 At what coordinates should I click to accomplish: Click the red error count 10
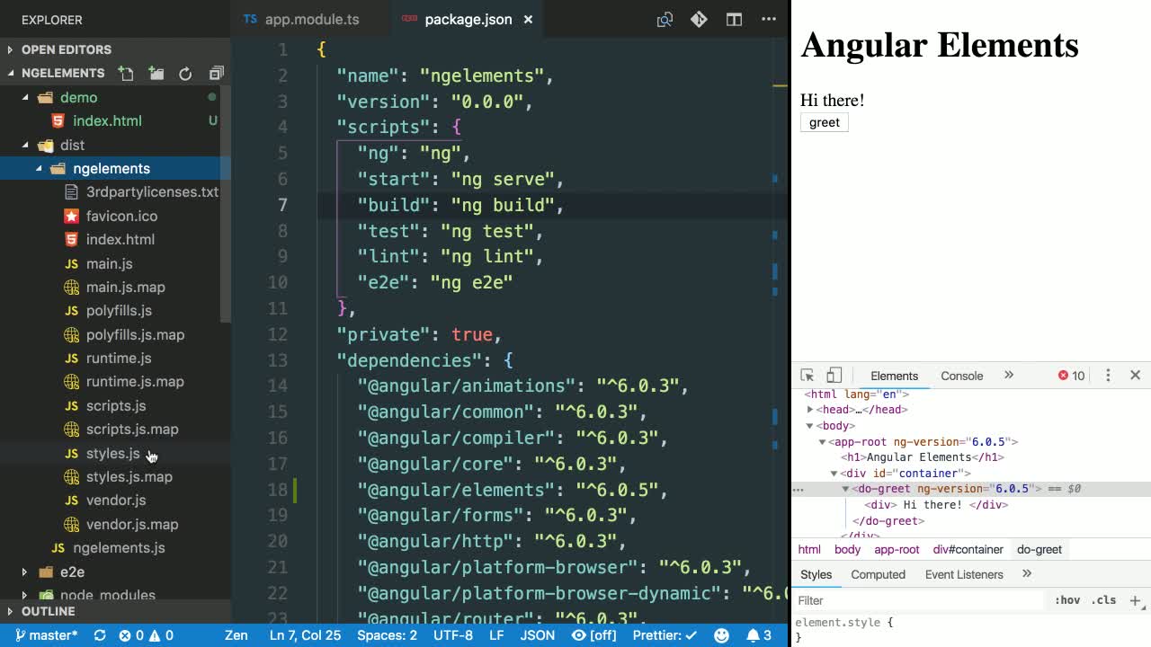1071,376
